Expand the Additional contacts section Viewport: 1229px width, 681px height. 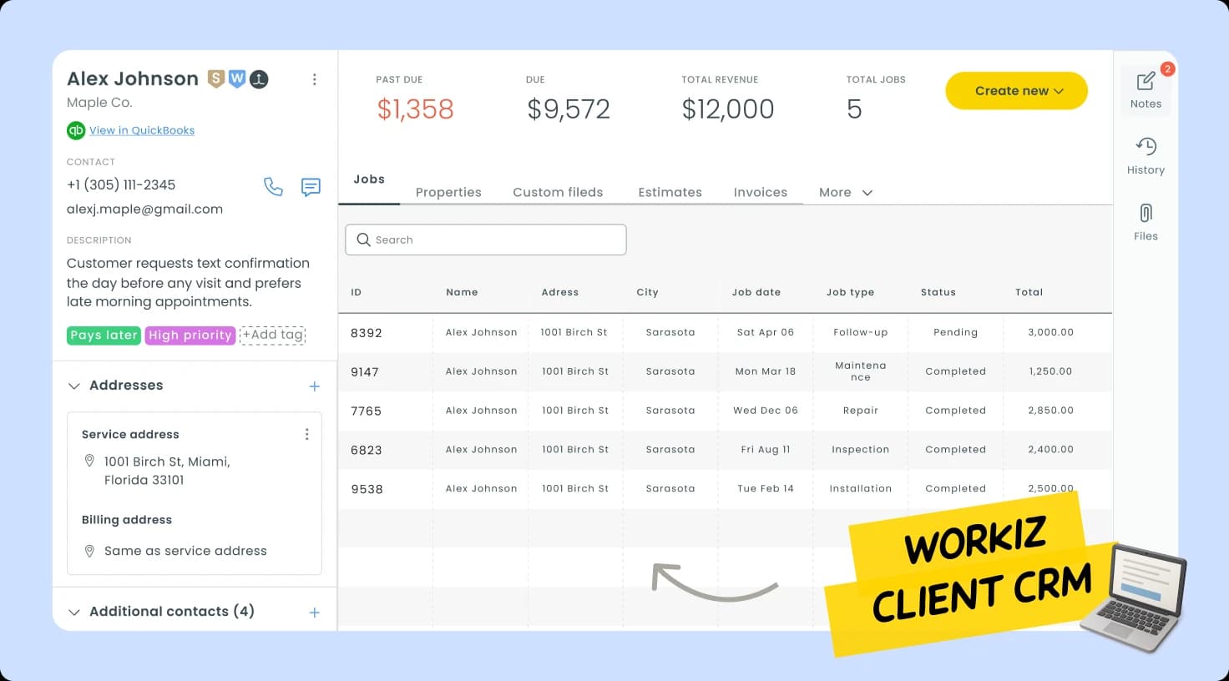74,612
